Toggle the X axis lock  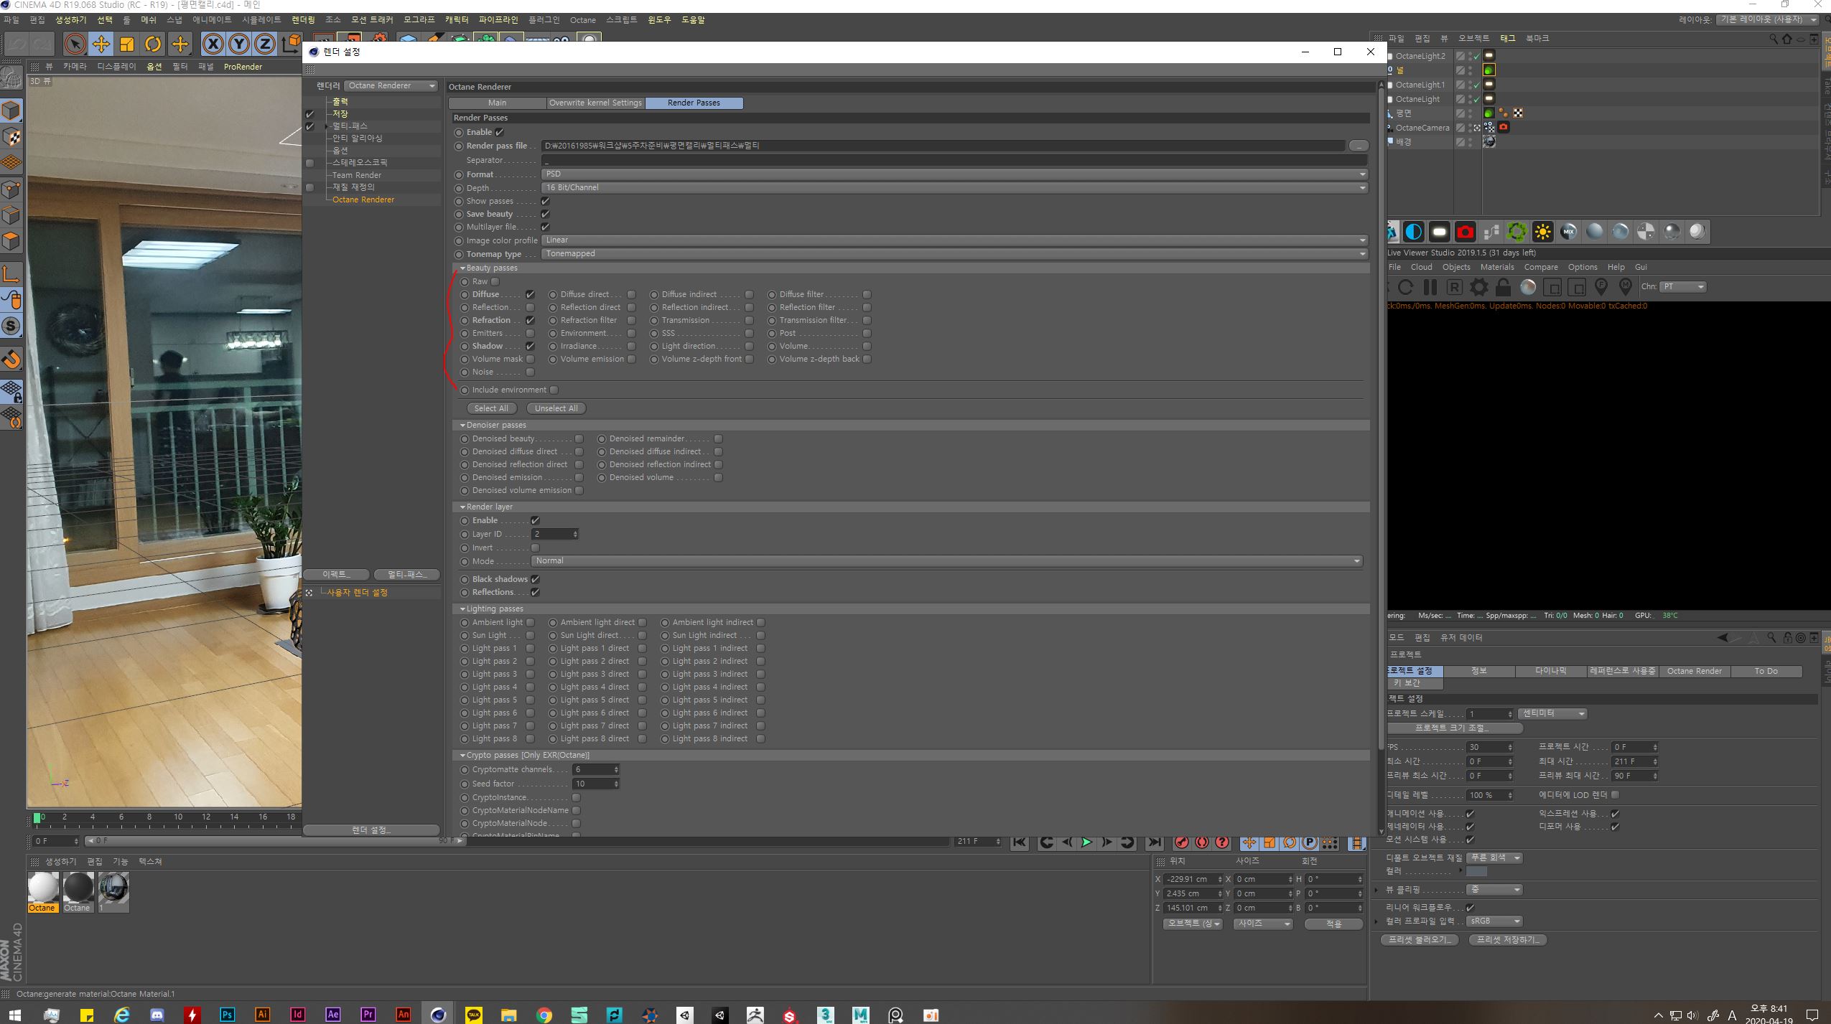coord(213,44)
